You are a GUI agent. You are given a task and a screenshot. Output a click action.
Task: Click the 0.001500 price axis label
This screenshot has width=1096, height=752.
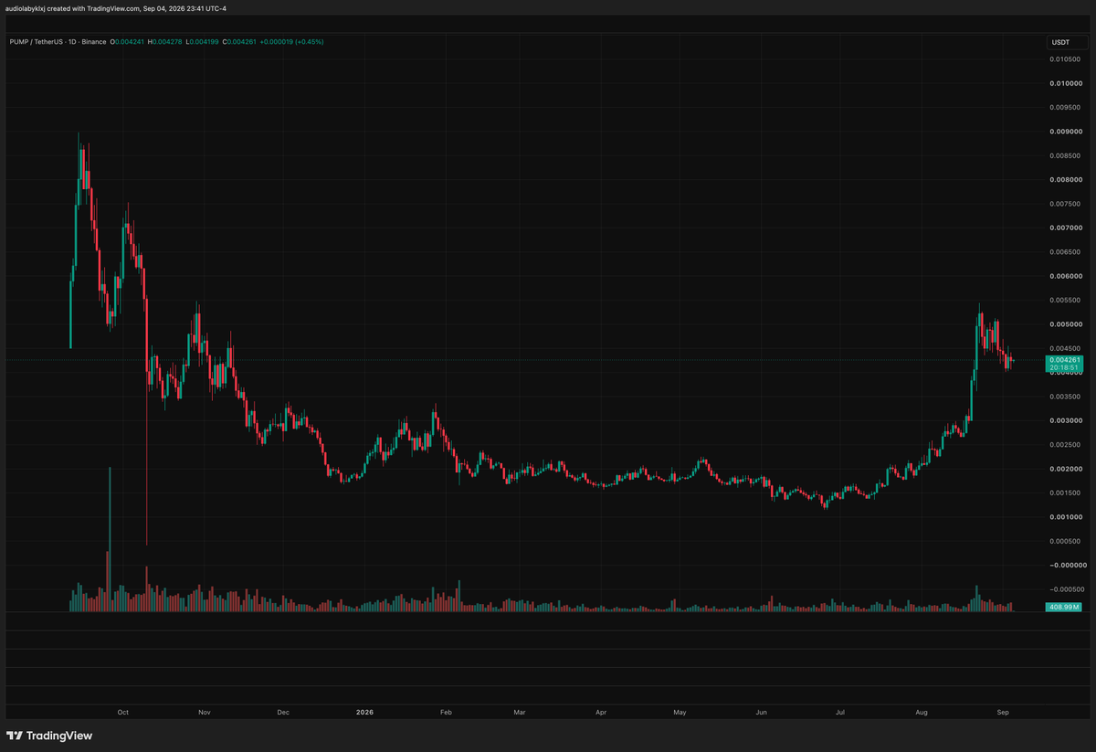1067,493
